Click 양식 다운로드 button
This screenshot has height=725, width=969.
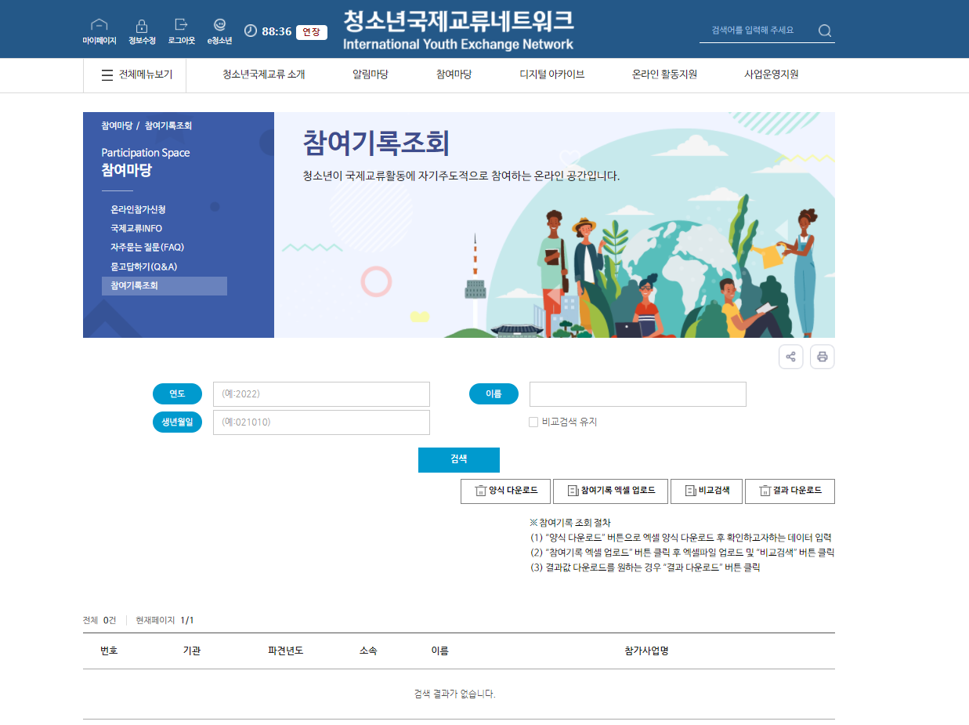pos(506,491)
